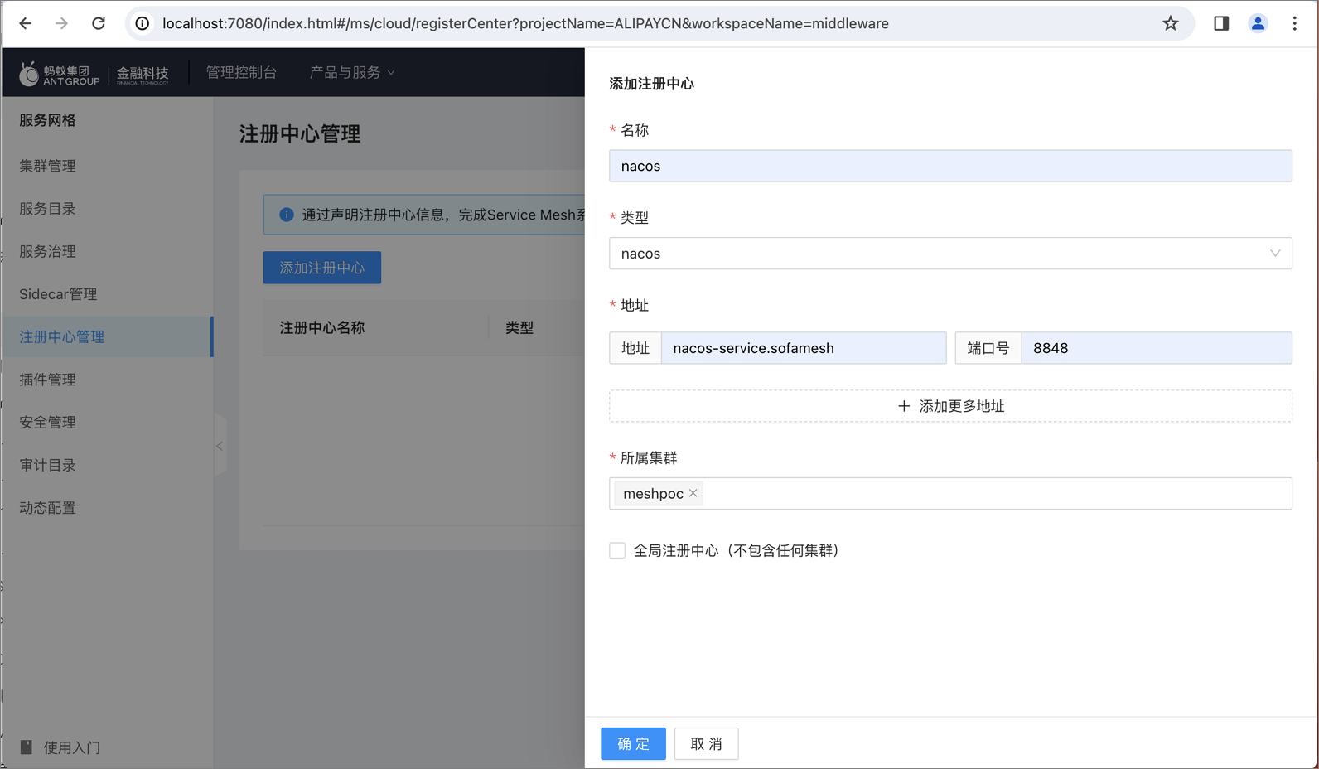Click the 服务网格 sidebar heading
1319x769 pixels.
pyautogui.click(x=47, y=120)
